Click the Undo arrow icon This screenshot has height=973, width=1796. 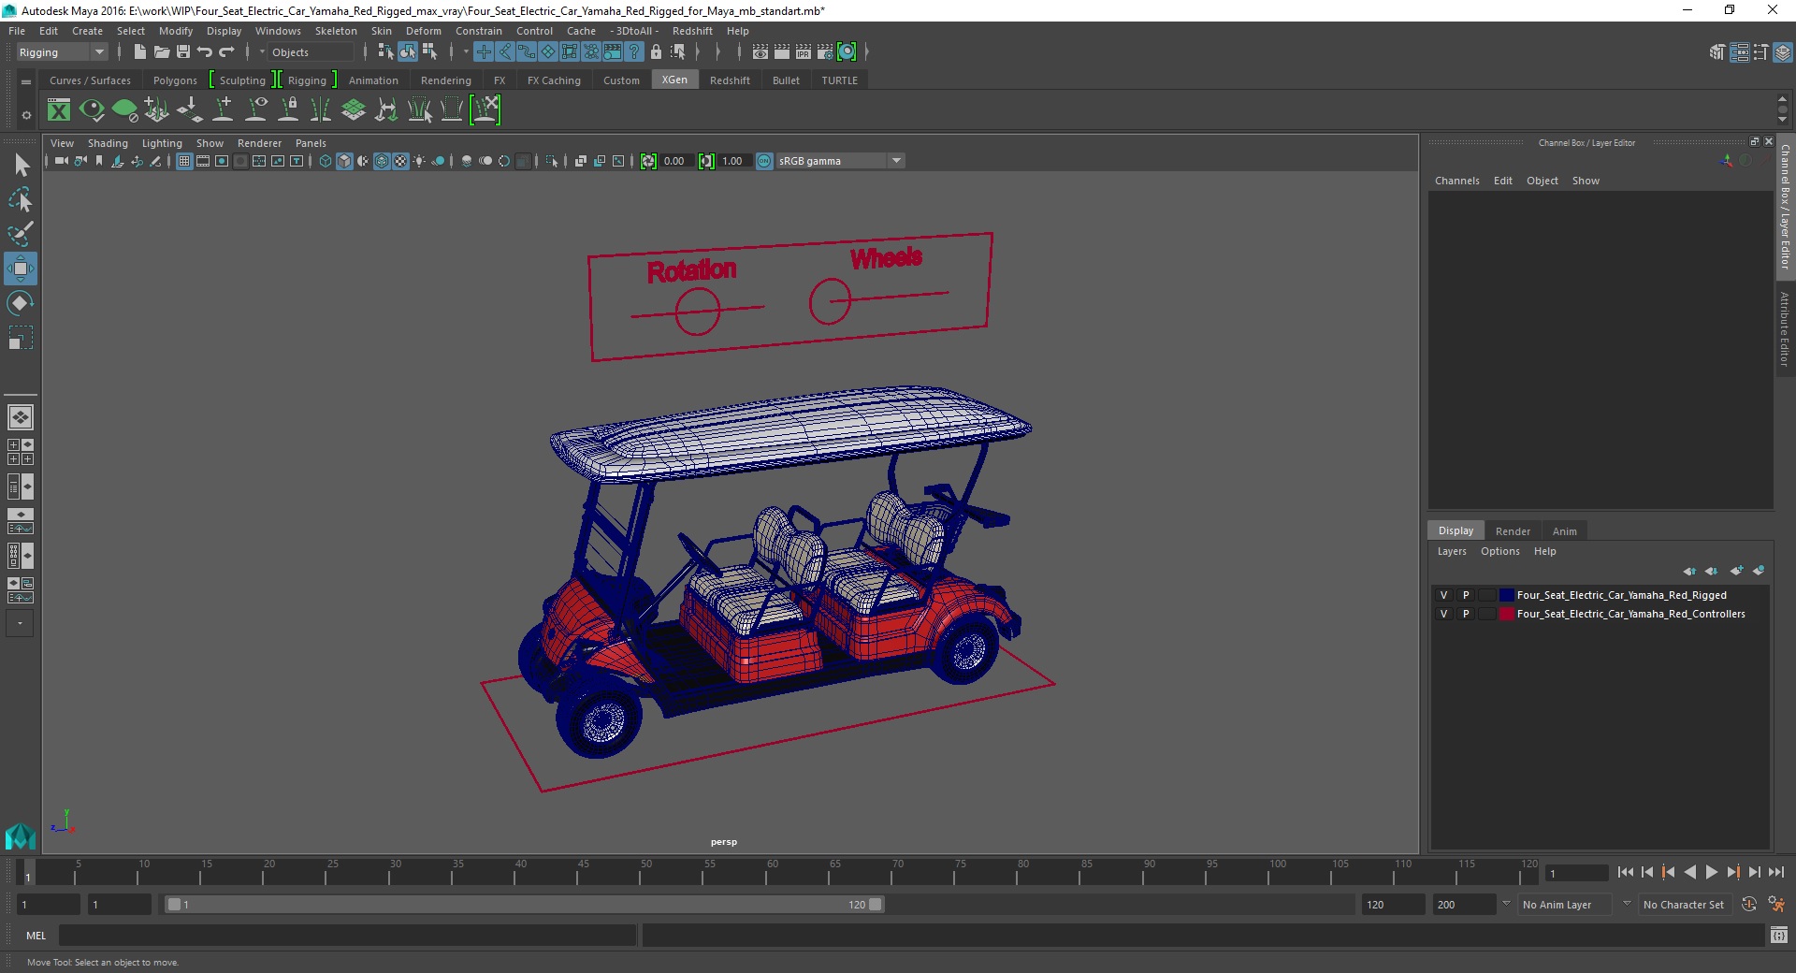pos(205,52)
